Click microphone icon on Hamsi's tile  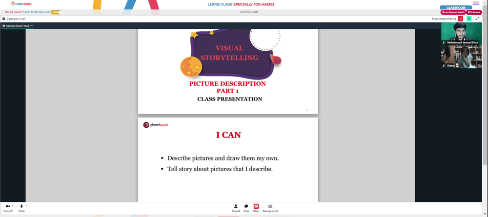coord(444,66)
